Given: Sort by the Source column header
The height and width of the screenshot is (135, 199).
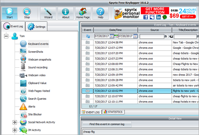Looking at the screenshot, I should pyautogui.click(x=155, y=30).
